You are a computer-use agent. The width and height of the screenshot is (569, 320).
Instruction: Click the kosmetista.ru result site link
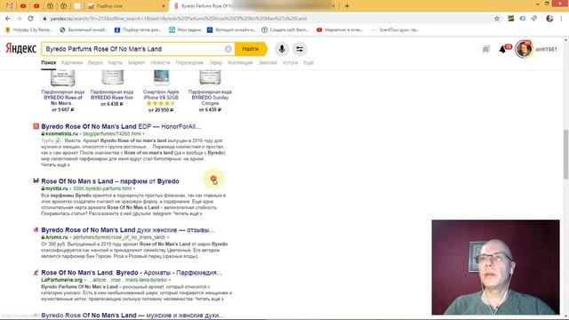[x=61, y=133]
